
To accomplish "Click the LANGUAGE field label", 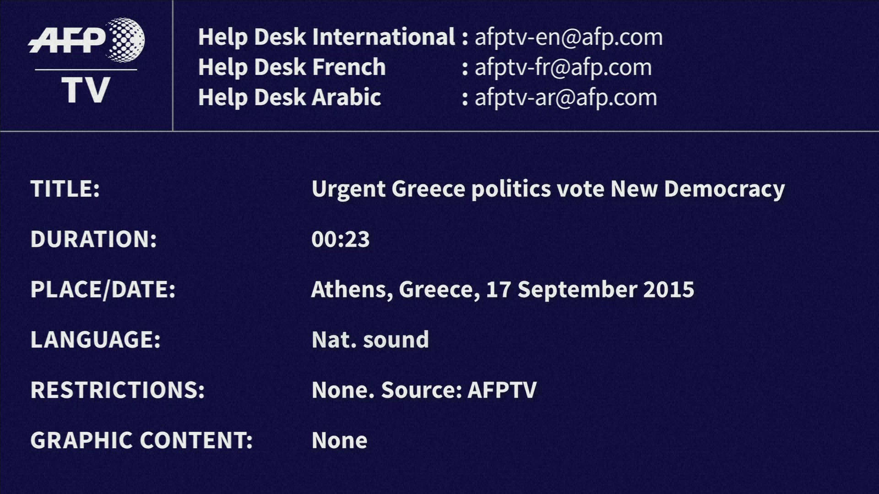I will 95,340.
